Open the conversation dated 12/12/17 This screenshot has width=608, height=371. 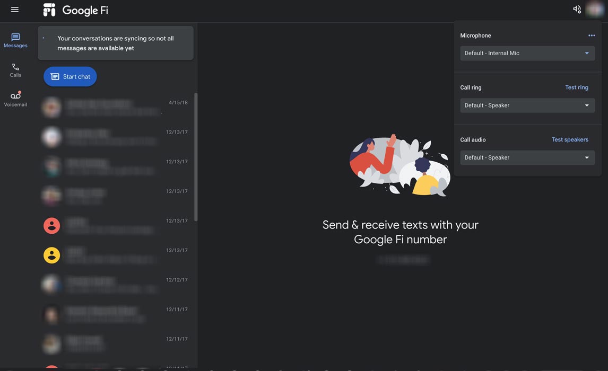click(116, 285)
